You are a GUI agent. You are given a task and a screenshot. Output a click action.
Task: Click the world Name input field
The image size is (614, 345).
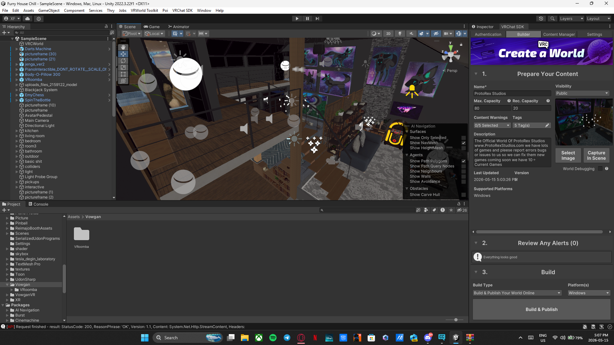tap(512, 94)
